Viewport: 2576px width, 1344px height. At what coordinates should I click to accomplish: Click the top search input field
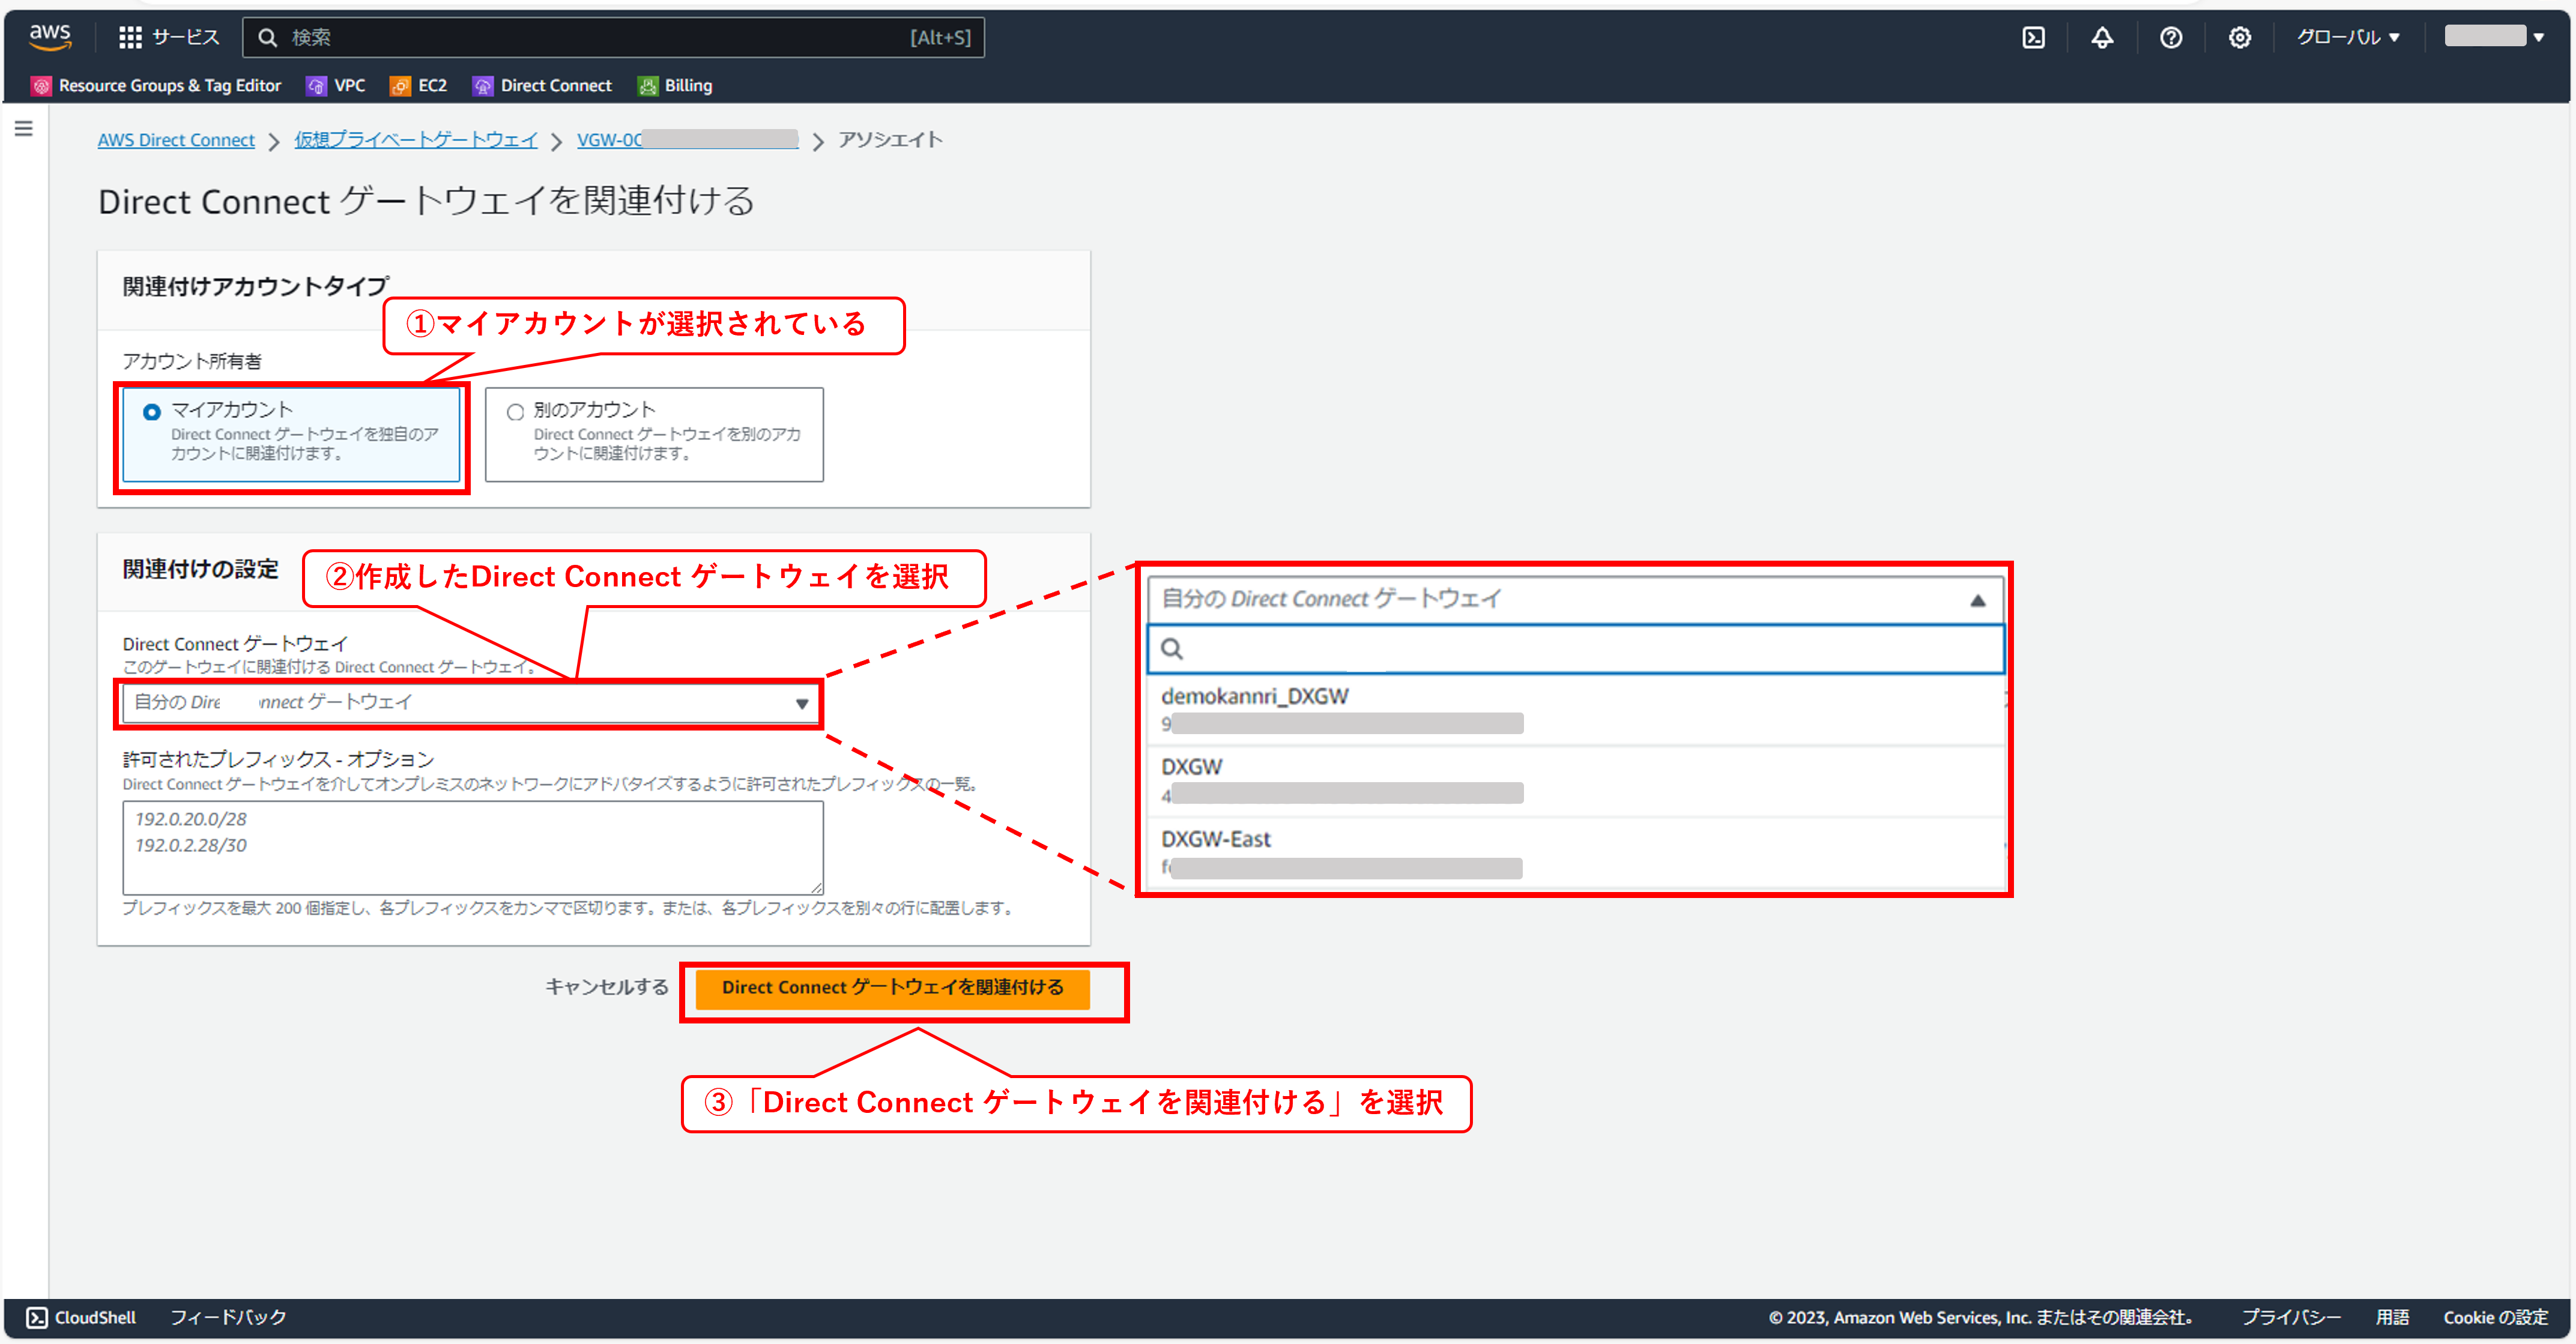[614, 37]
